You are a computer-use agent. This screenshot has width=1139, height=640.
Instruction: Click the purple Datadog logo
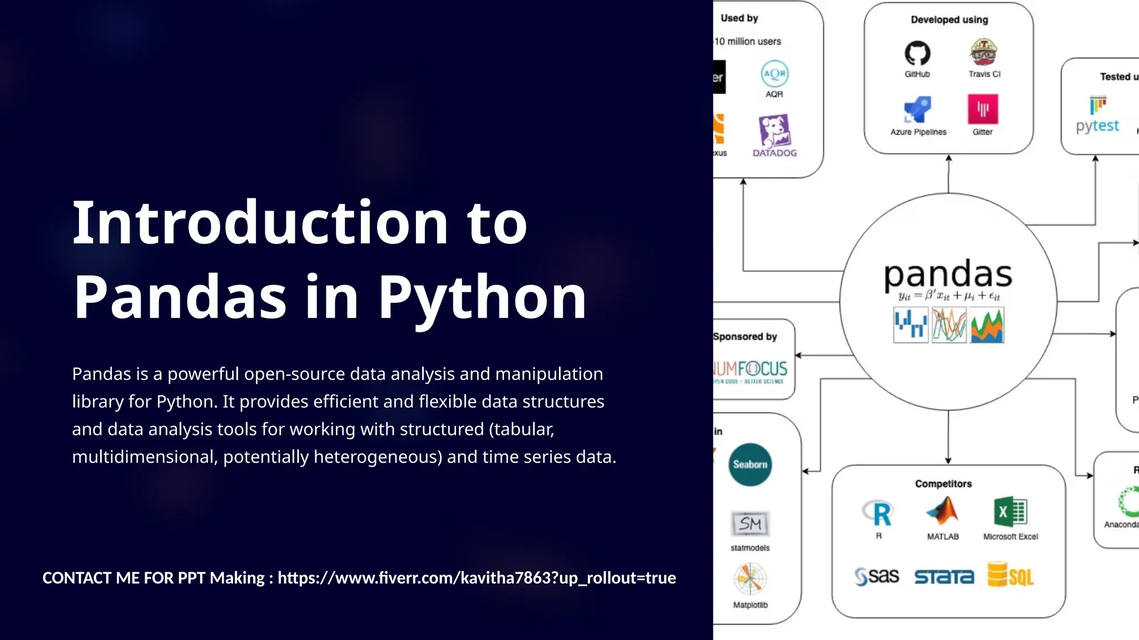point(775,132)
